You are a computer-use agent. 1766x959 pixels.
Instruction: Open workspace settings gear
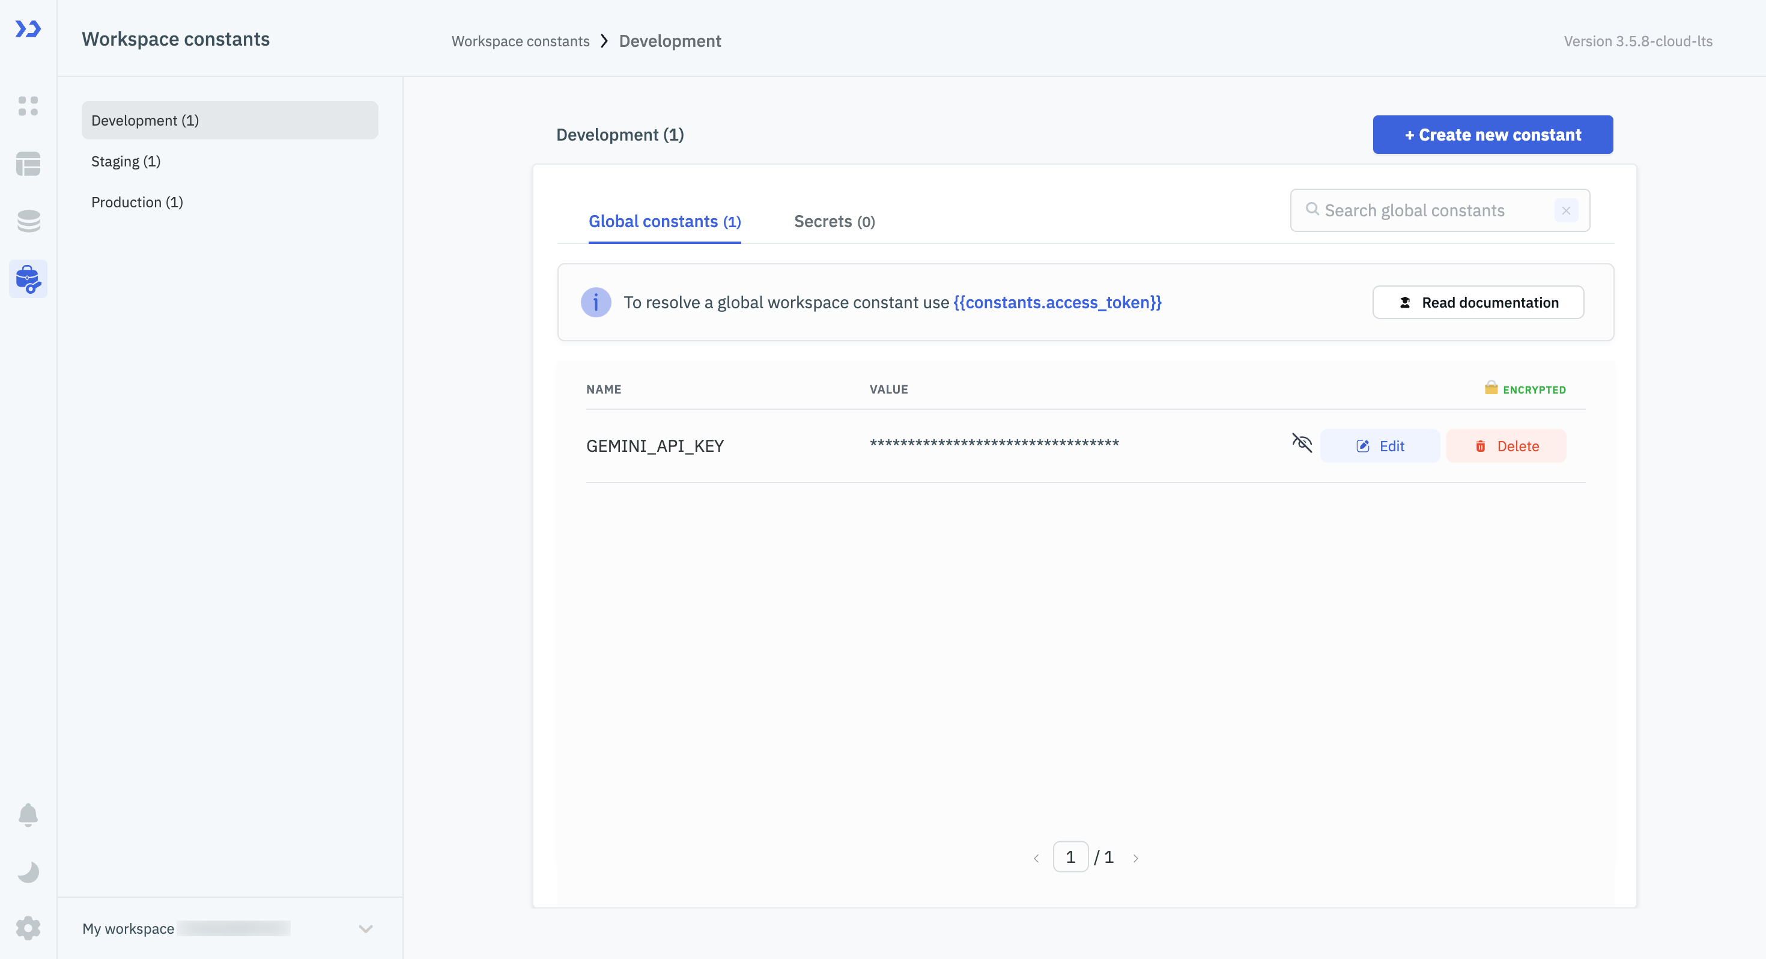(28, 928)
